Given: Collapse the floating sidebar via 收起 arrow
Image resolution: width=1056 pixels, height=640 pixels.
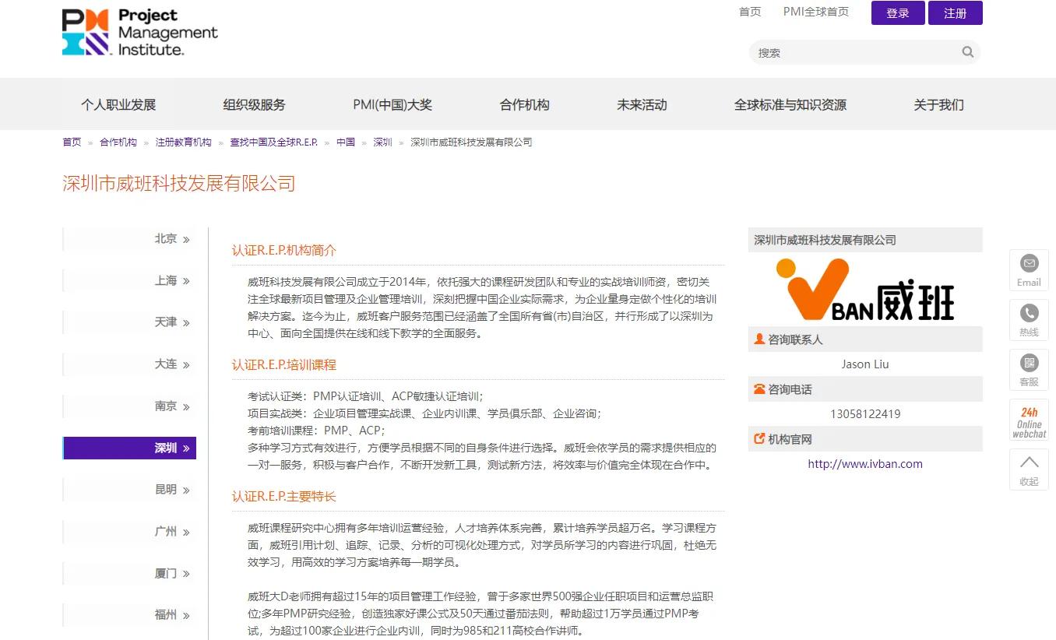Looking at the screenshot, I should 1028,471.
